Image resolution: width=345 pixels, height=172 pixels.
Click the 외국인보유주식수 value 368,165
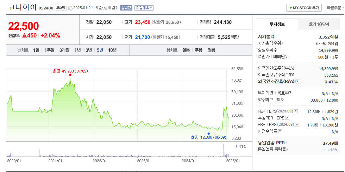pos(331,75)
